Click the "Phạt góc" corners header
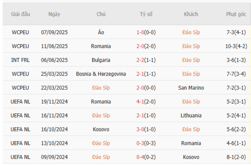Viewport: 251px width, 165px height. click(236, 14)
